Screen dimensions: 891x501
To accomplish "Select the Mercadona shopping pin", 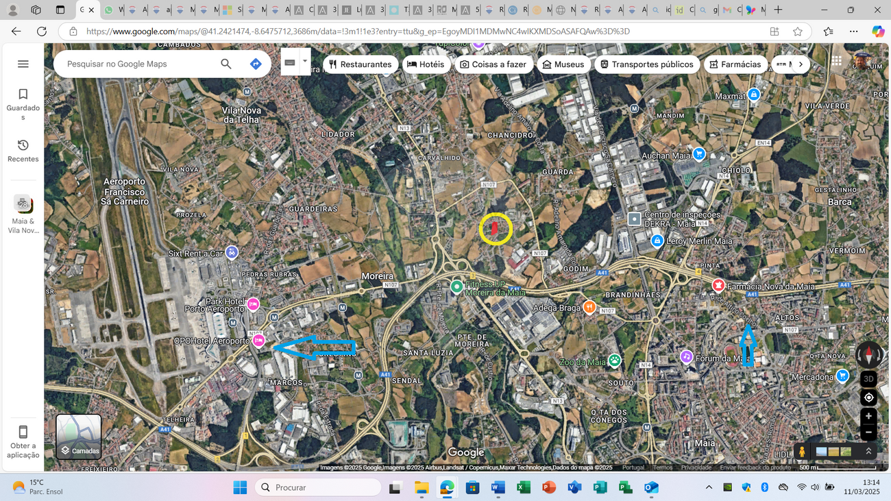I will point(842,376).
